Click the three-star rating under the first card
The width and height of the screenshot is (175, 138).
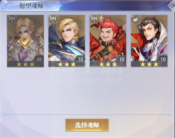25,64
